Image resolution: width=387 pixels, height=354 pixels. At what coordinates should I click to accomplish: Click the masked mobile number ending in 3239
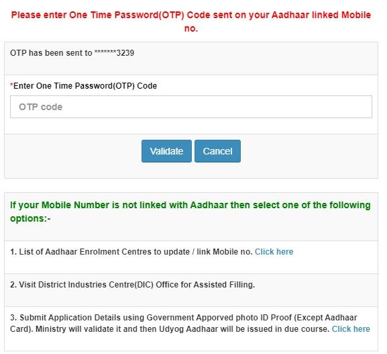point(114,53)
